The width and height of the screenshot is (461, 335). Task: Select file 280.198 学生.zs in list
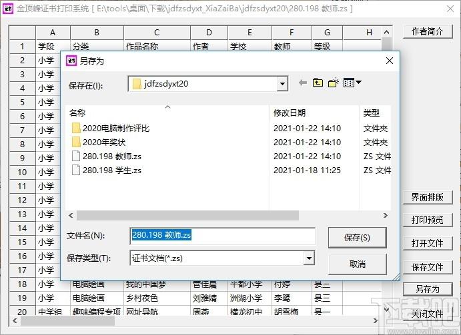click(111, 170)
